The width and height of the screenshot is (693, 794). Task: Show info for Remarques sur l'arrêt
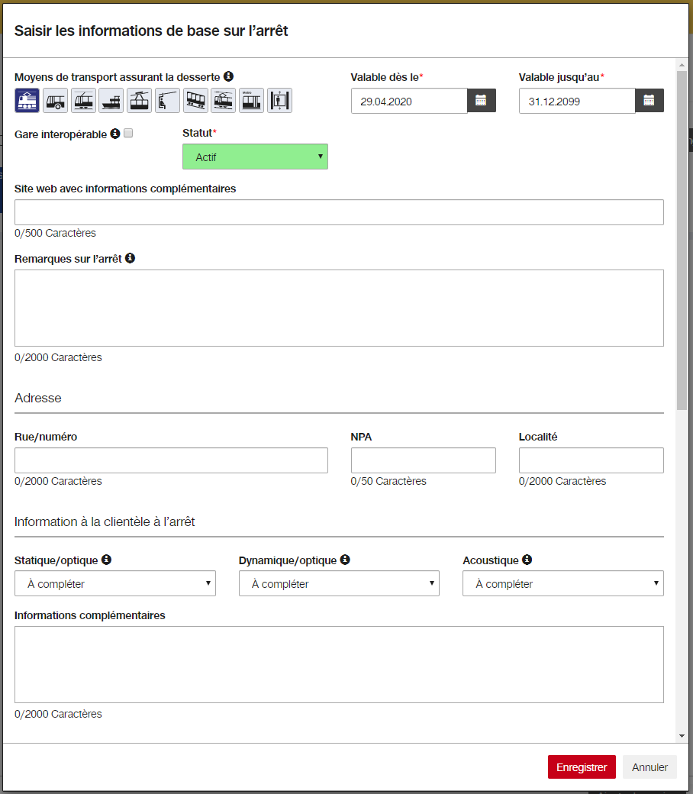point(130,258)
